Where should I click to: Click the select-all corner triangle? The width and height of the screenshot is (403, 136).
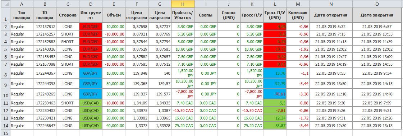(x=5, y=4)
